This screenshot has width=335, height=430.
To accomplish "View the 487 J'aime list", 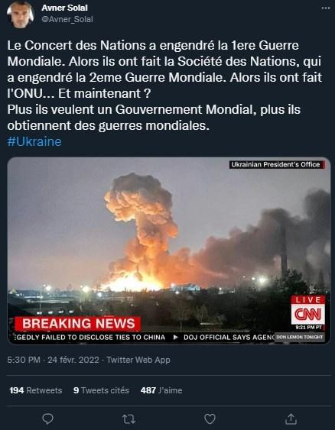I will 161,390.
